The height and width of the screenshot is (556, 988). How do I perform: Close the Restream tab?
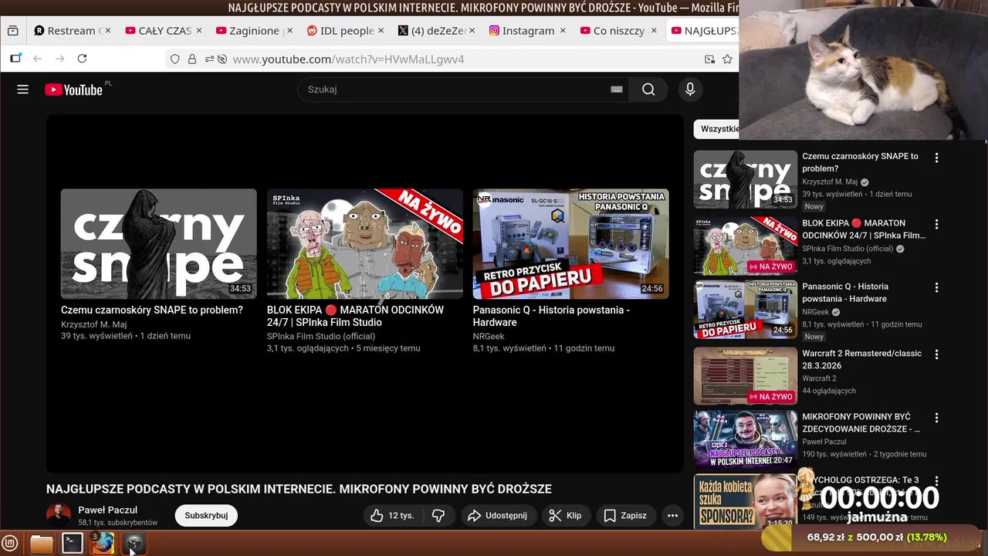pos(107,31)
